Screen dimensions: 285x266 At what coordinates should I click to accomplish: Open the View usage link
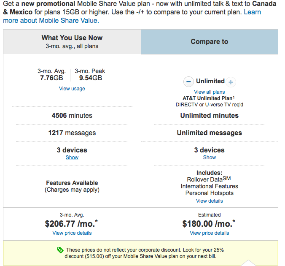72,89
